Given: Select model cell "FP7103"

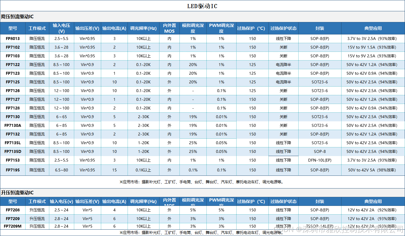Looking at the screenshot, I should pos(13,56).
